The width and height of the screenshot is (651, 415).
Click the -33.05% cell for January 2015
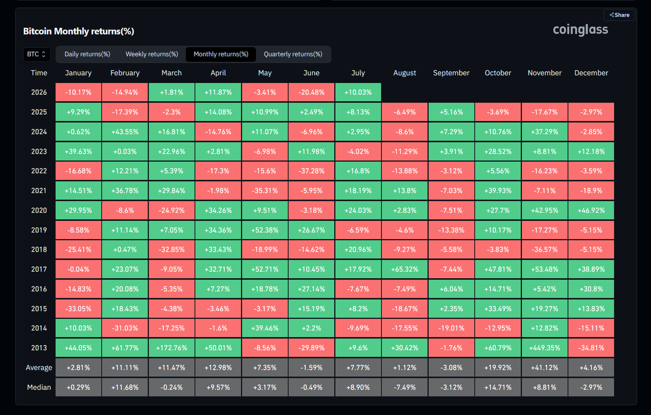[78, 309]
